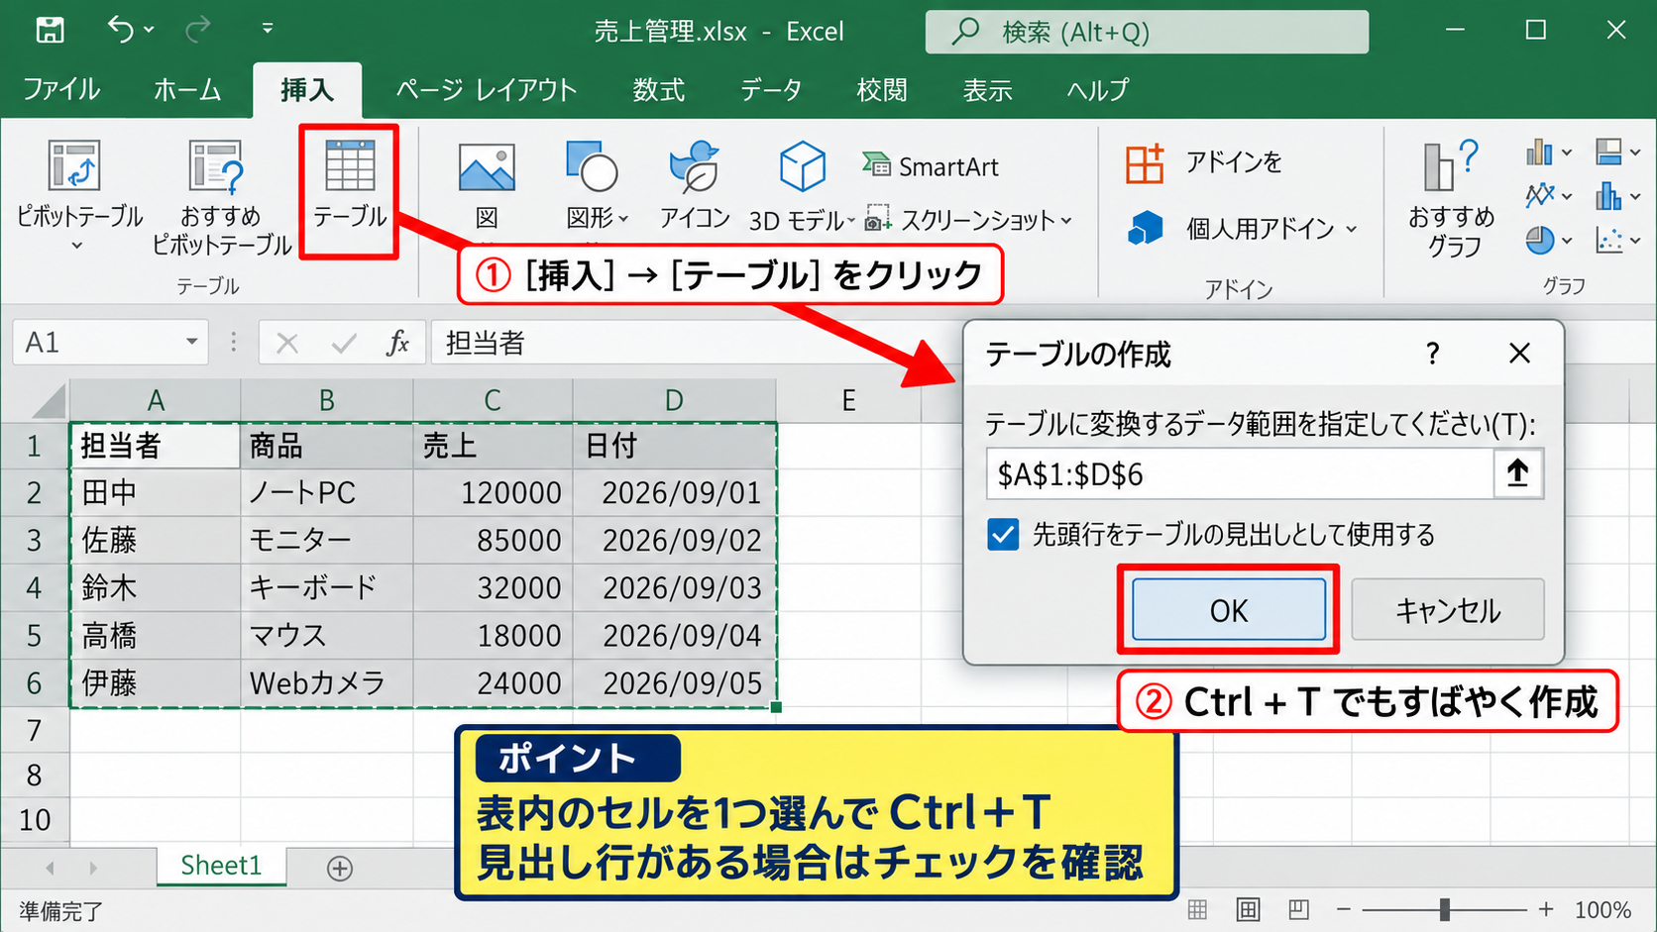Image resolution: width=1657 pixels, height=932 pixels.
Task: Click the Select All corner triangle
Action: click(x=48, y=402)
